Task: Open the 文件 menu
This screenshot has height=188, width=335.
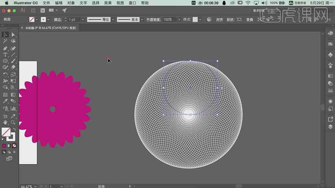Action: (46, 3)
